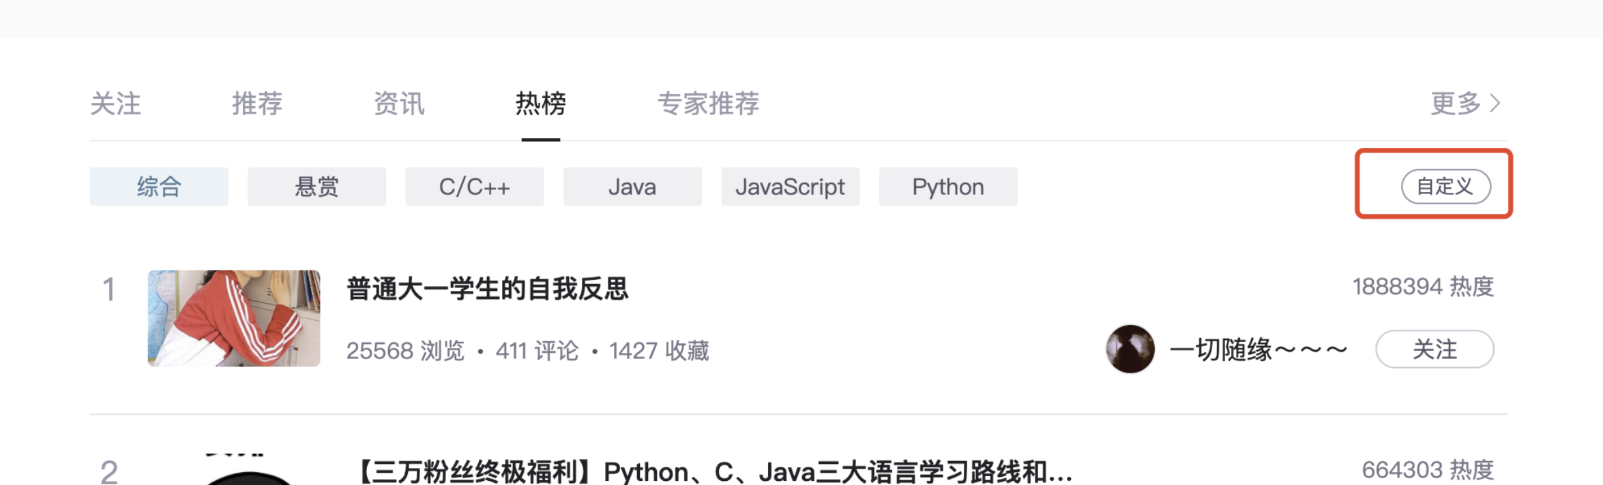Select the 综合 category filter

[159, 187]
